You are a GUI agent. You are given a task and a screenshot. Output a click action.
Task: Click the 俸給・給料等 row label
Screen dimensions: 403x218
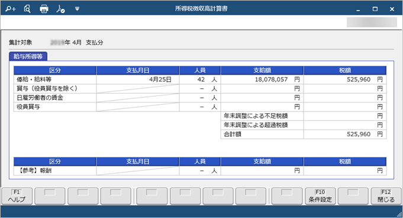point(34,79)
